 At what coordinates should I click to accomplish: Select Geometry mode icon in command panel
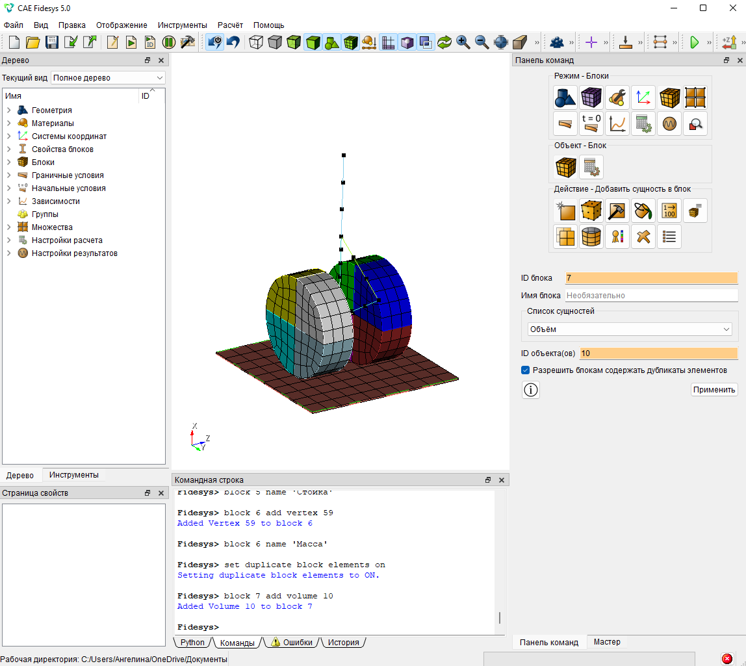tap(565, 98)
